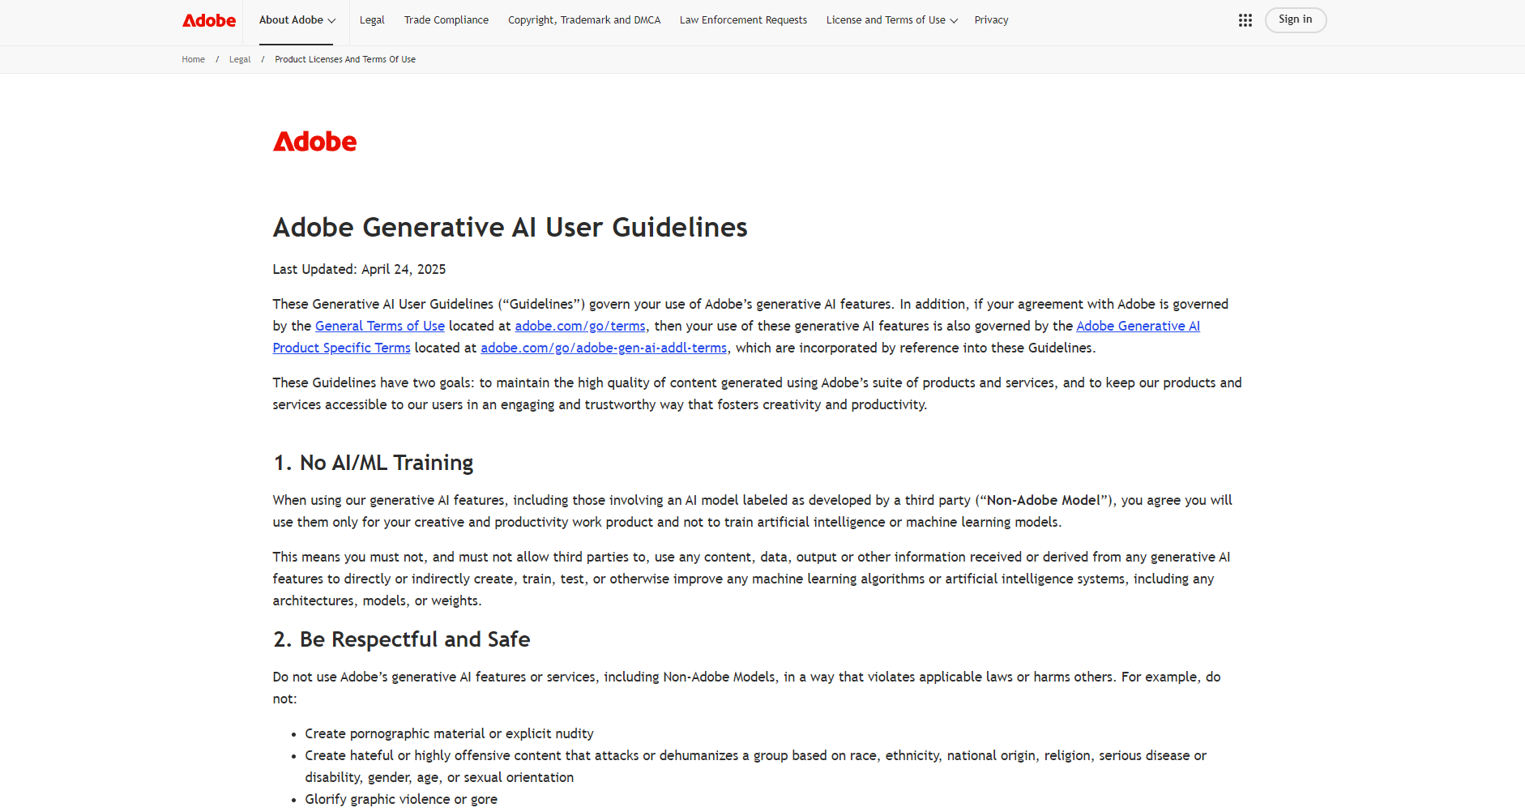Expand the About Adobe dropdown
Image resolution: width=1525 pixels, height=812 pixels.
(x=297, y=20)
